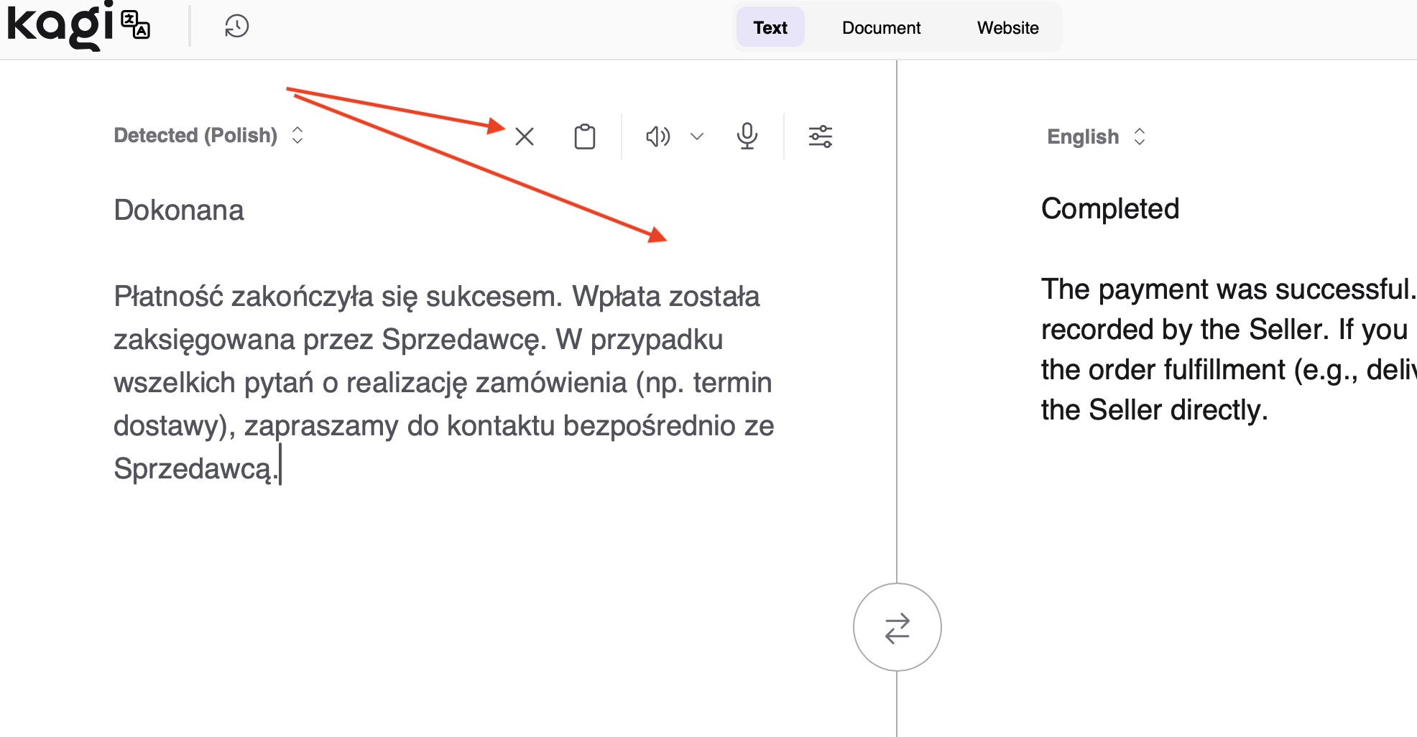
Task: Click the chevrons next to Detected (Polish)
Action: click(x=297, y=136)
